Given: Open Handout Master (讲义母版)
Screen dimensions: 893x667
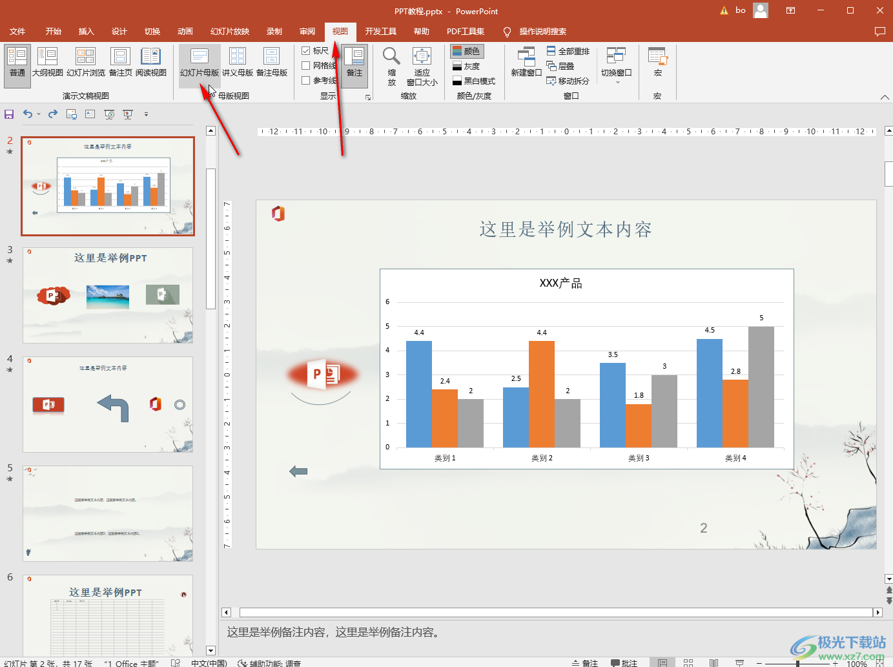Looking at the screenshot, I should pos(238,63).
